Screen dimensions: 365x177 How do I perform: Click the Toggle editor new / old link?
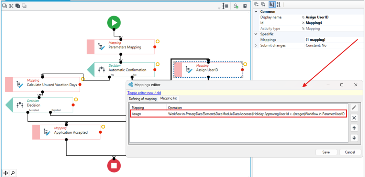[x=144, y=93]
